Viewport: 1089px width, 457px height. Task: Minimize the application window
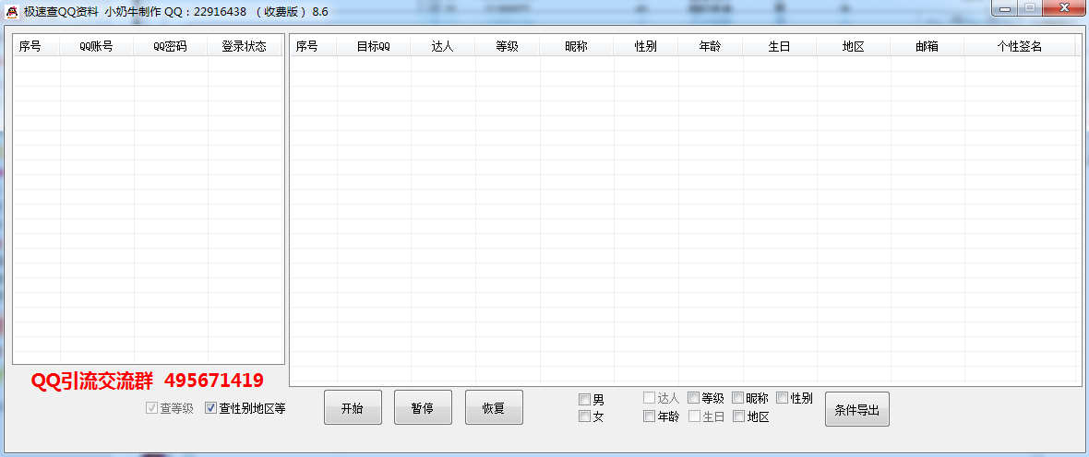[x=1004, y=8]
